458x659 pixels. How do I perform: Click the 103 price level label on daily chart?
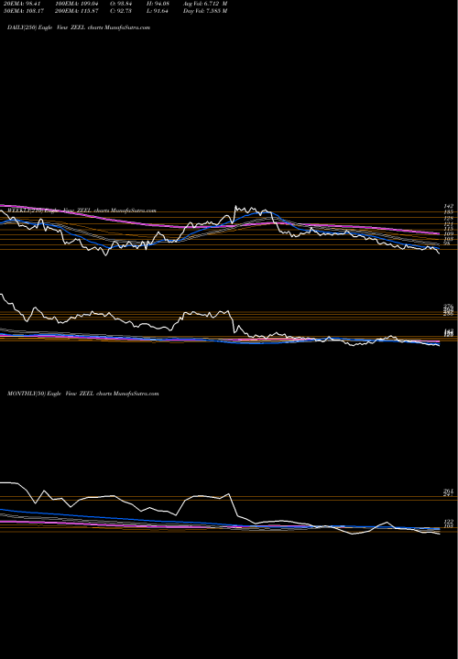(448, 238)
